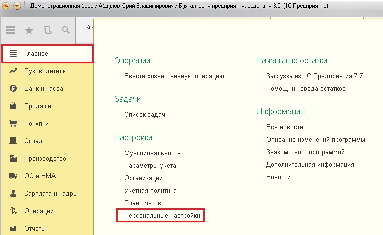Click the Задачи group heading
Screen dimensions: 383x235
pyautogui.click(x=127, y=99)
